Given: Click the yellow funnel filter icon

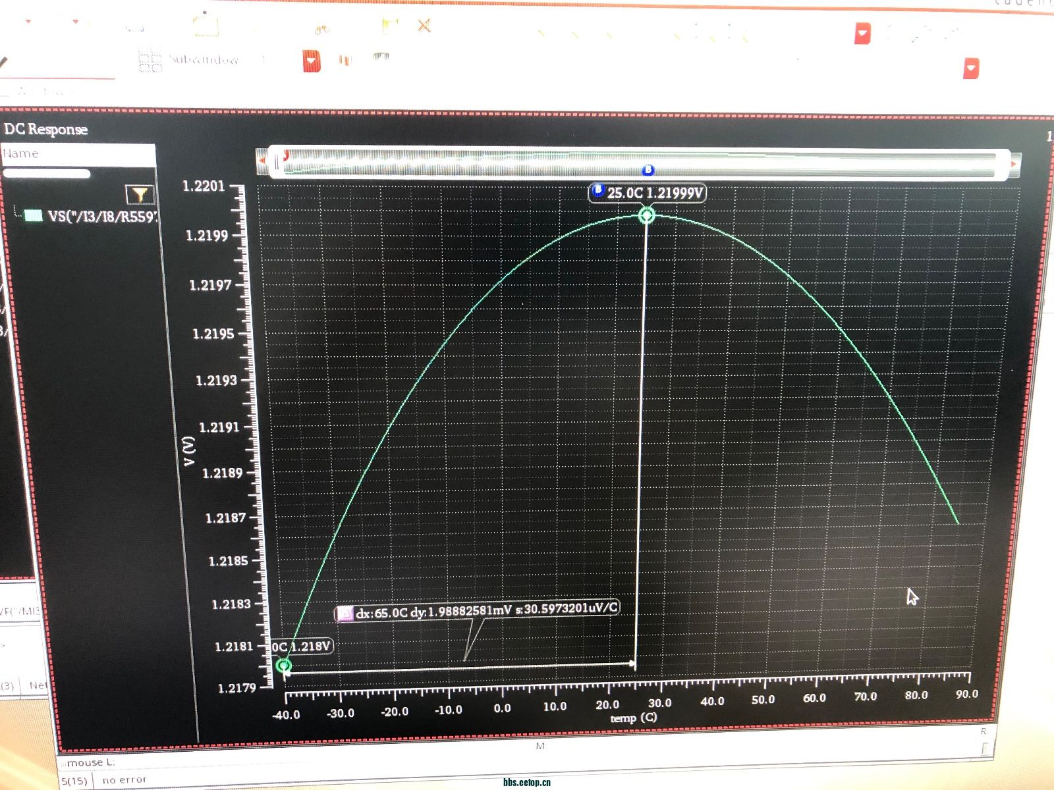Looking at the screenshot, I should 140,195.
